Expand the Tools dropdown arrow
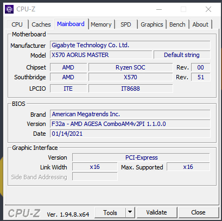 pyautogui.click(x=130, y=212)
